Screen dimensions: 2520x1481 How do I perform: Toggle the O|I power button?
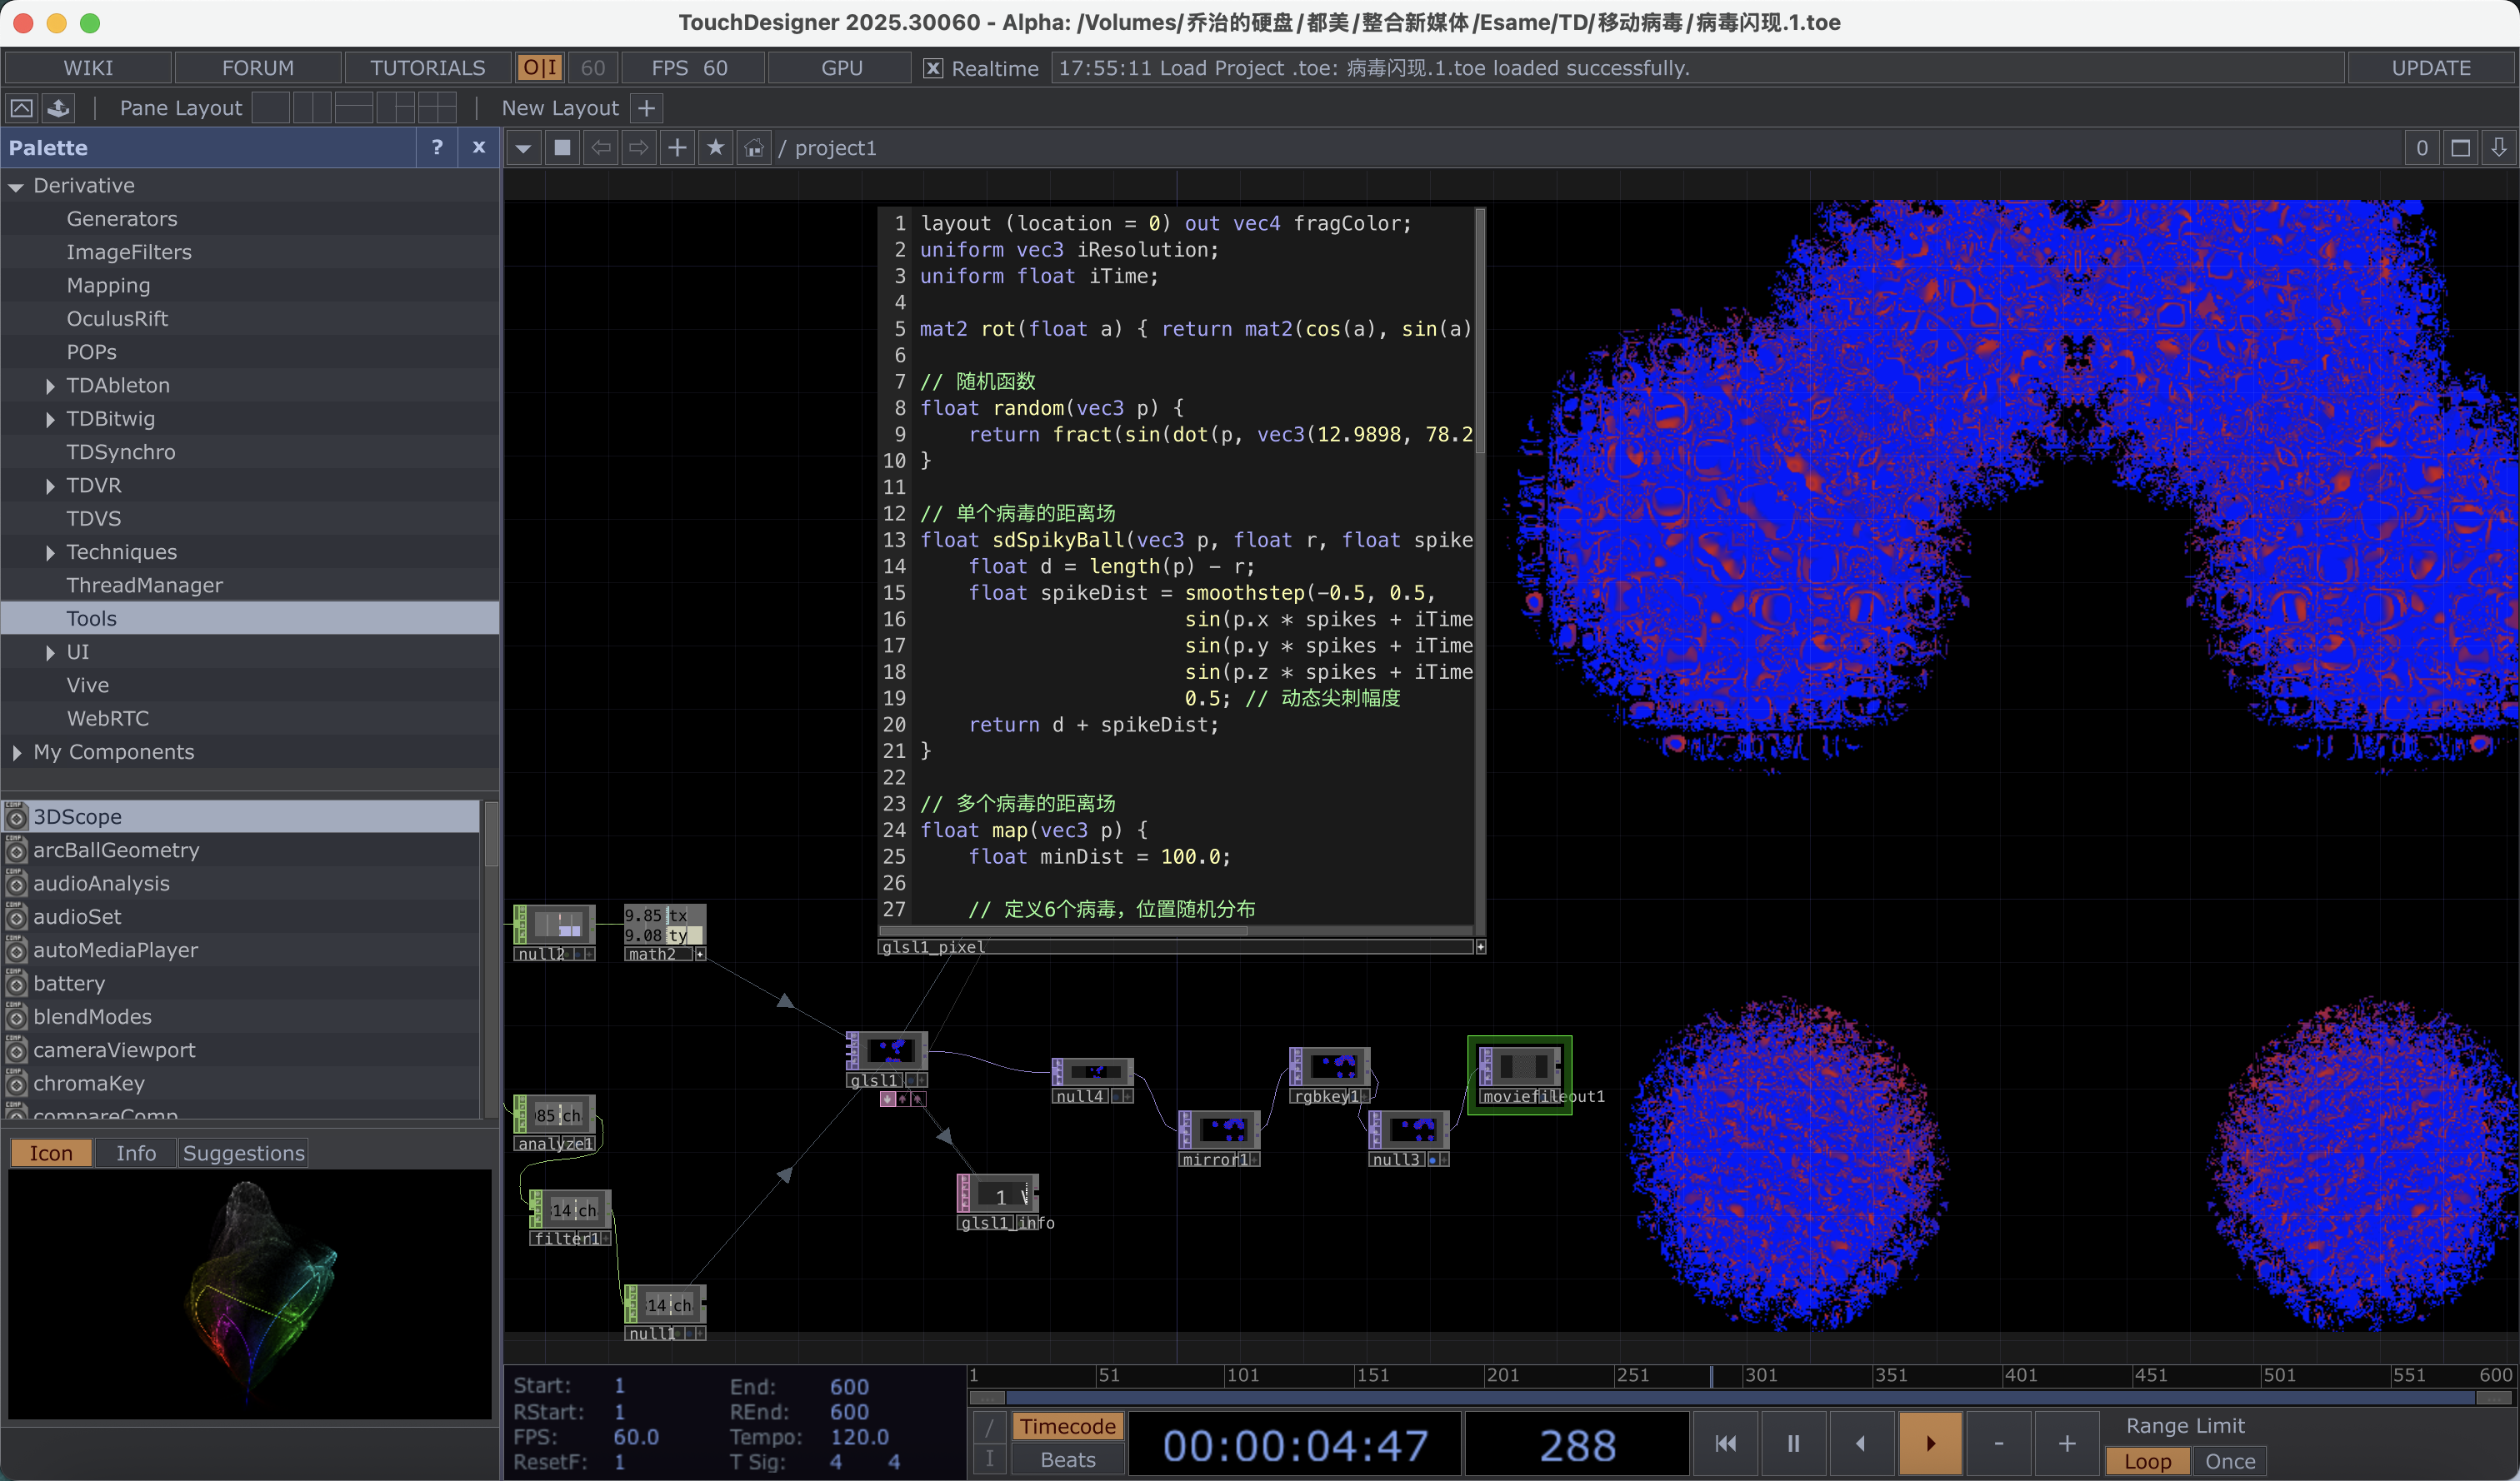tap(540, 68)
